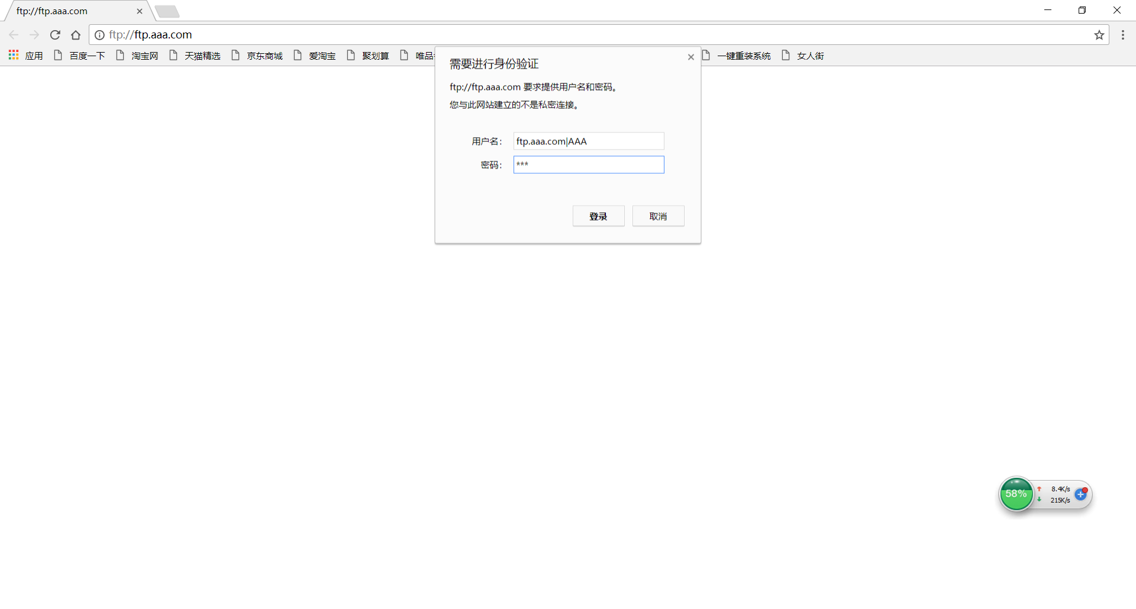1136x609 pixels.
Task: Restore down the browser window
Action: click(1082, 10)
